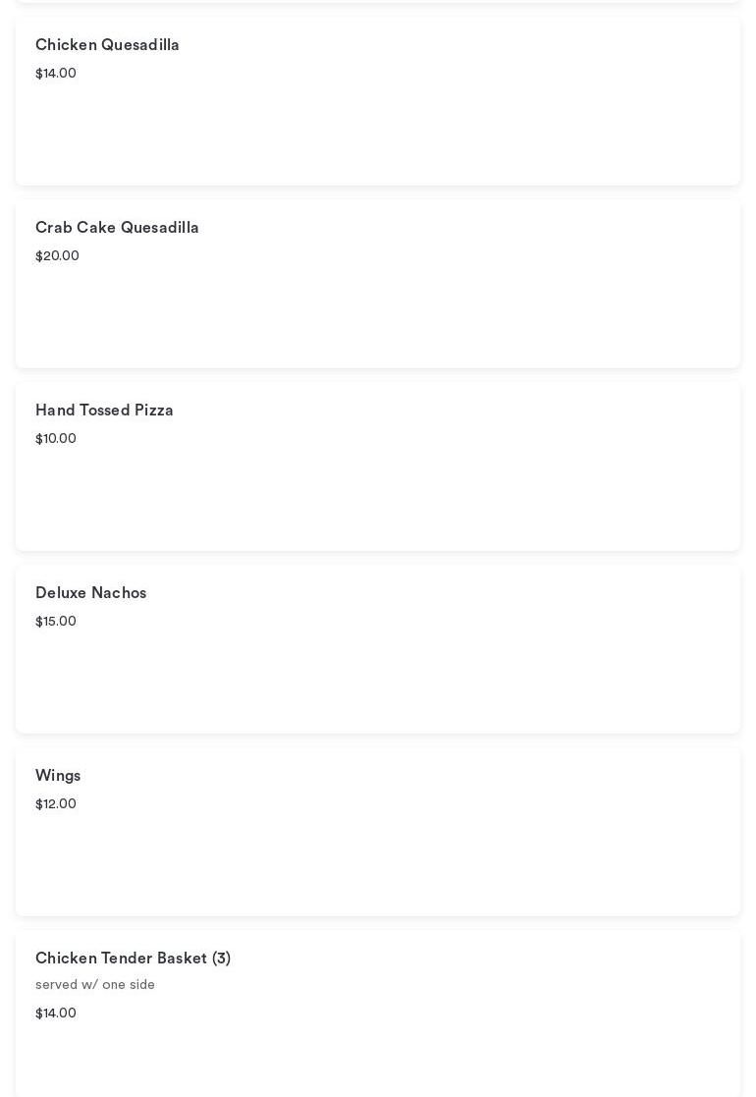Viewport: 756px width, 1097px height.
Task: Click the card edge above Chicken Quesadilla
Action: coord(378,1)
